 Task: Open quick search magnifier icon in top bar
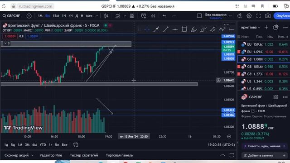point(240,16)
